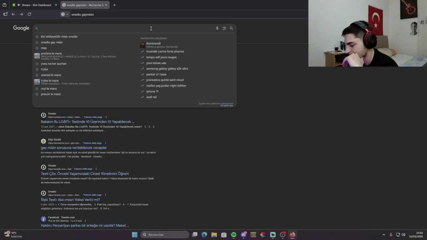Open Spotify from taskbar

234,235
